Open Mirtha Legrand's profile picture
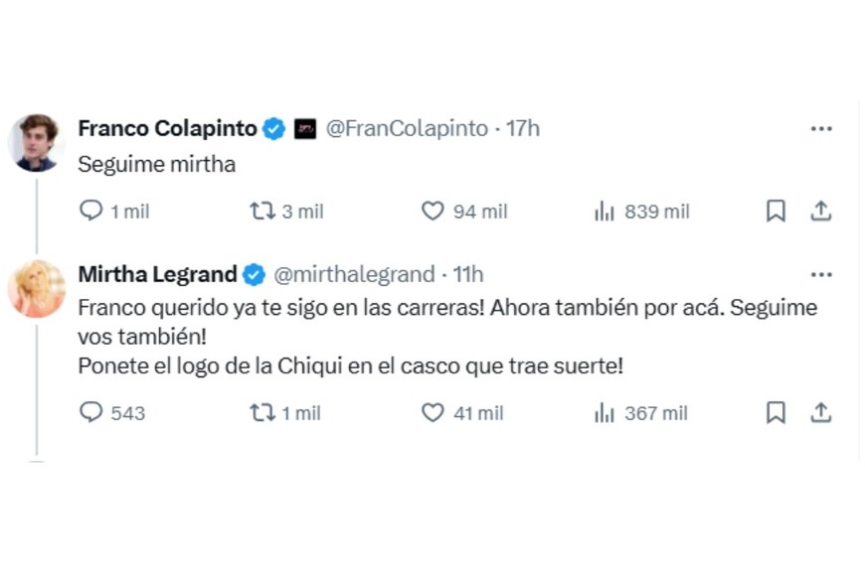This screenshot has height=576, width=865. click(x=37, y=289)
